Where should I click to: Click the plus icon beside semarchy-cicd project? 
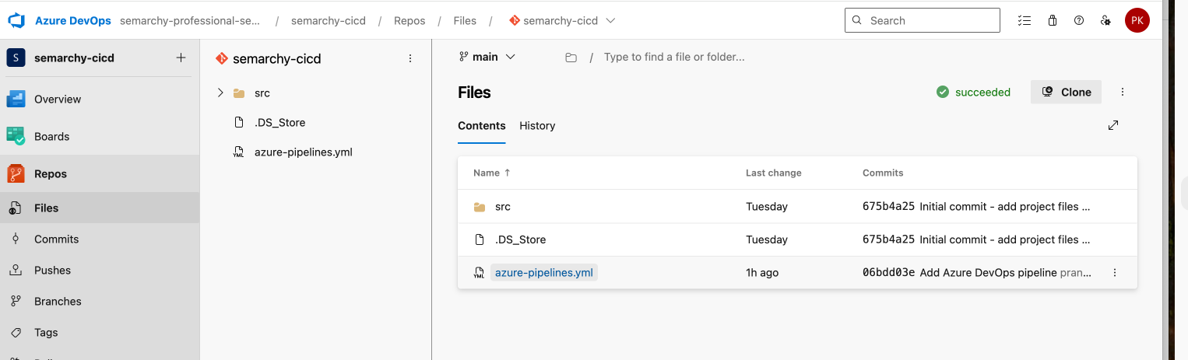[x=181, y=58]
